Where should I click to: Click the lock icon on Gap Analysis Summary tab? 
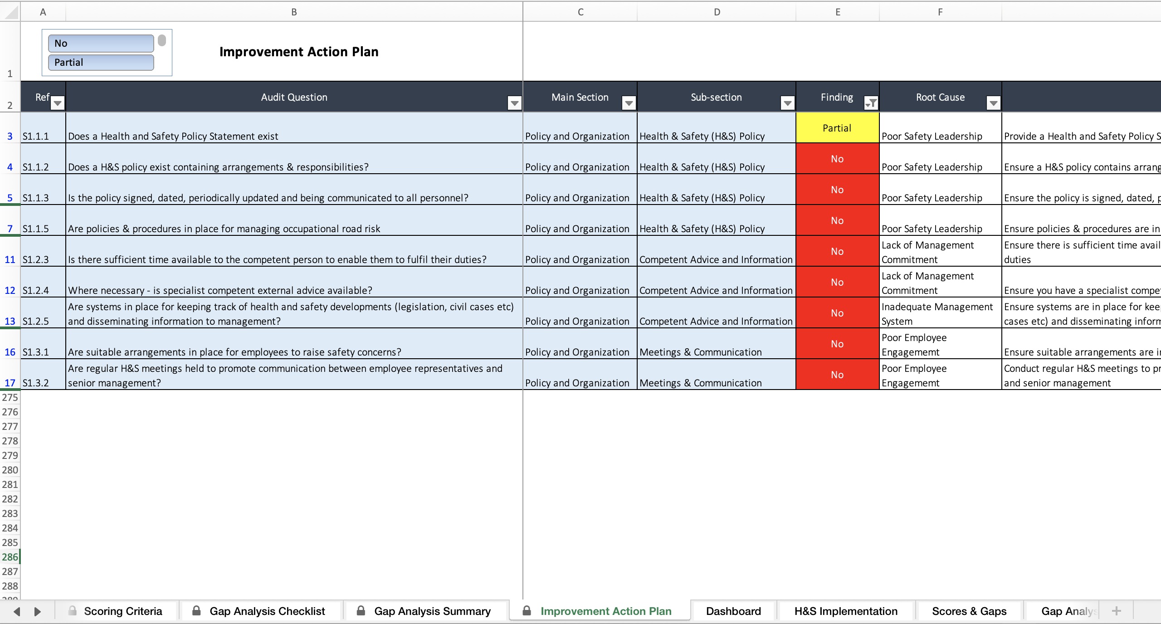point(361,610)
